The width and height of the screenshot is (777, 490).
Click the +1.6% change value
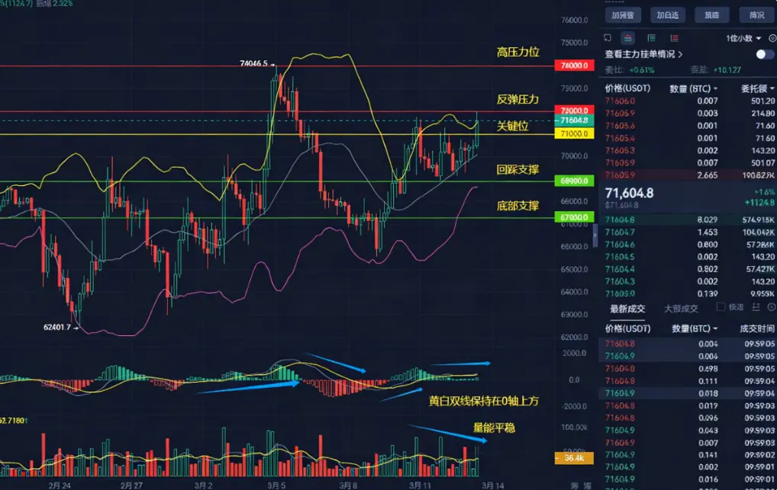[765, 192]
